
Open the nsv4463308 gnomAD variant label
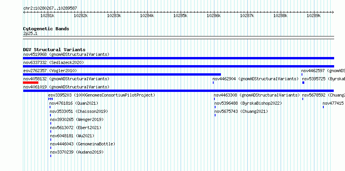(257, 95)
